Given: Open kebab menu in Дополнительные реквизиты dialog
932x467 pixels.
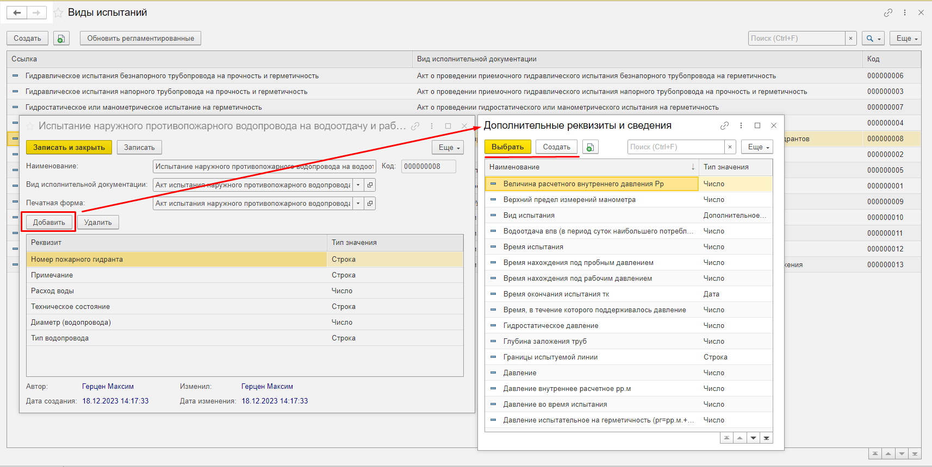Looking at the screenshot, I should tap(741, 125).
